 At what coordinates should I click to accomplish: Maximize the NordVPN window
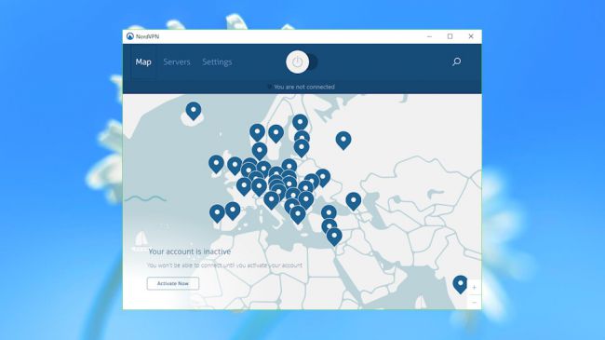pyautogui.click(x=450, y=36)
